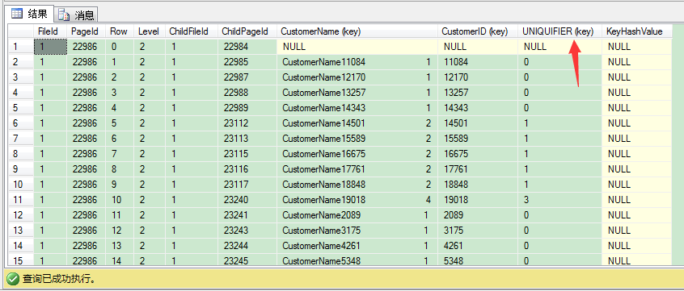Click the Row cell with value 14

[120, 260]
